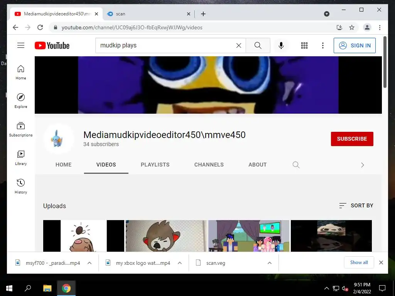
Task: Open Home in the sidebar
Action: (x=21, y=72)
